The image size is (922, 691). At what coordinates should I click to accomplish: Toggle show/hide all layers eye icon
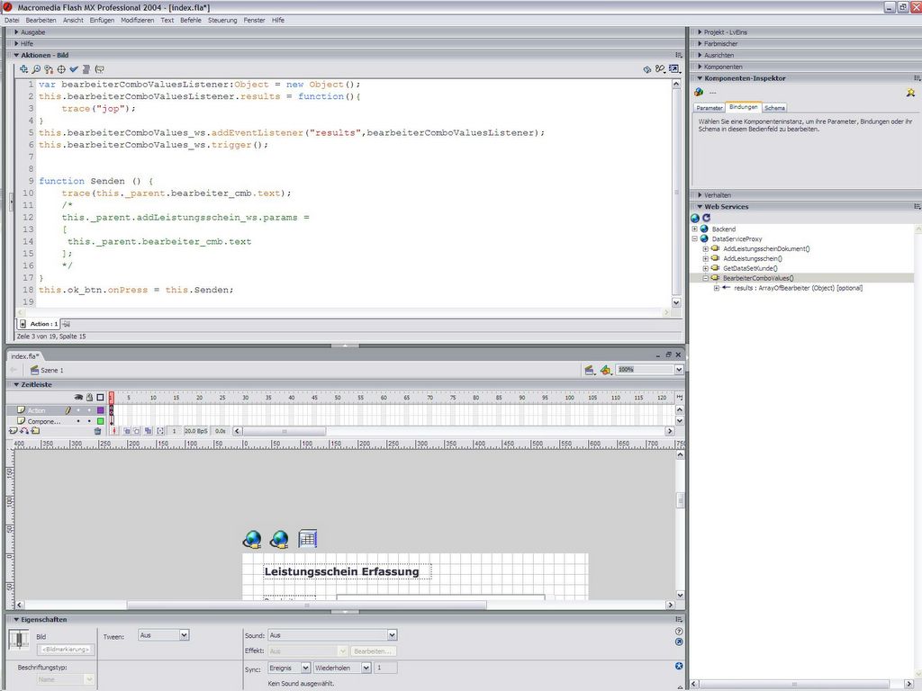(78, 397)
